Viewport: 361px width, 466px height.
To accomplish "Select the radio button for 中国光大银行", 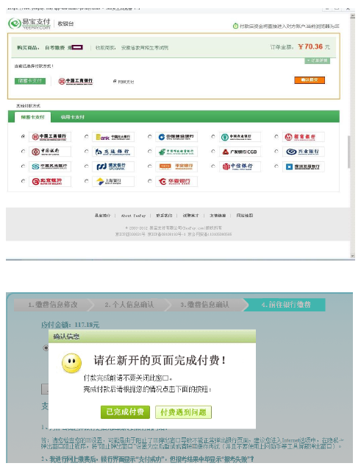I will click(87, 136).
